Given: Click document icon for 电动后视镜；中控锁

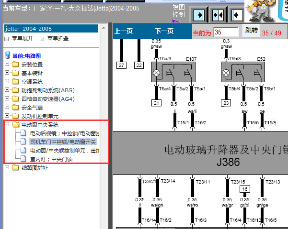Looking at the screenshot, I should point(23,133).
